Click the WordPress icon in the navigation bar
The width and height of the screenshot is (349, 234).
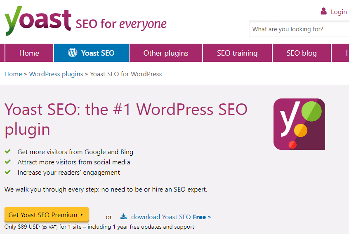pyautogui.click(x=73, y=53)
